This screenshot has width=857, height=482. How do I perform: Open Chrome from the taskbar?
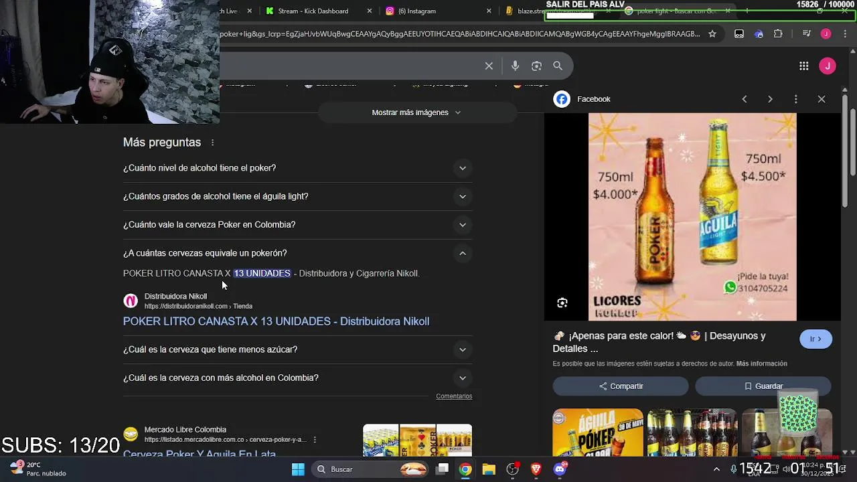pyautogui.click(x=465, y=469)
